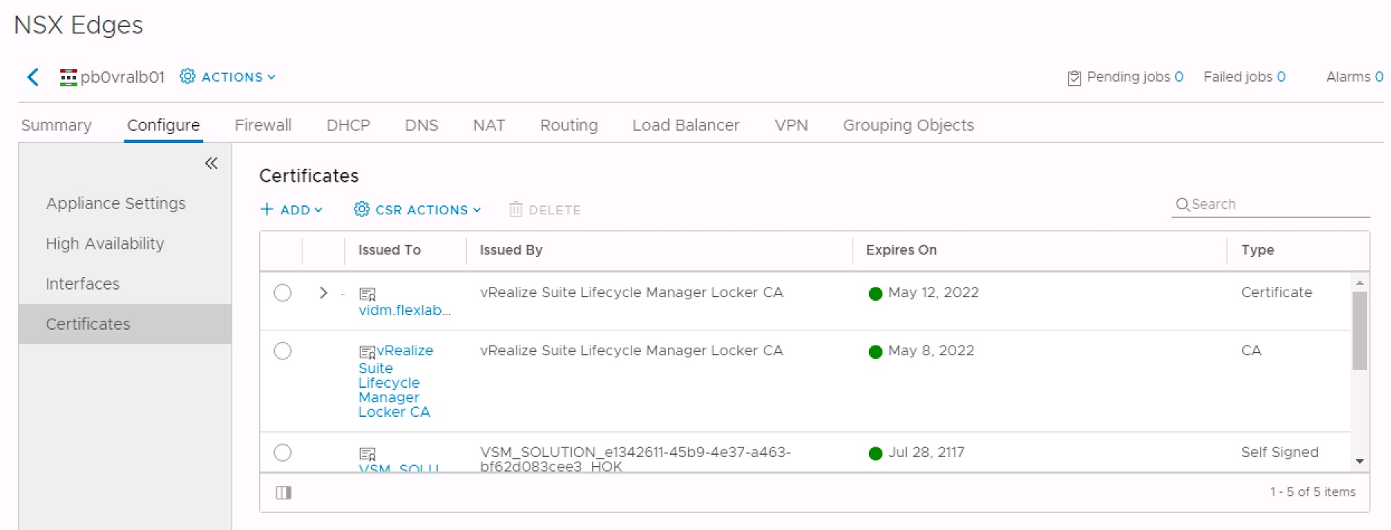The width and height of the screenshot is (1391, 530).
Task: Click the Pending jobs clipboard icon
Action: [x=1074, y=77]
